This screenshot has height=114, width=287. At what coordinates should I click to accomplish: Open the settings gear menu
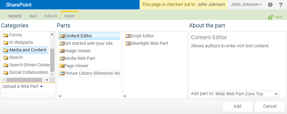click(270, 5)
